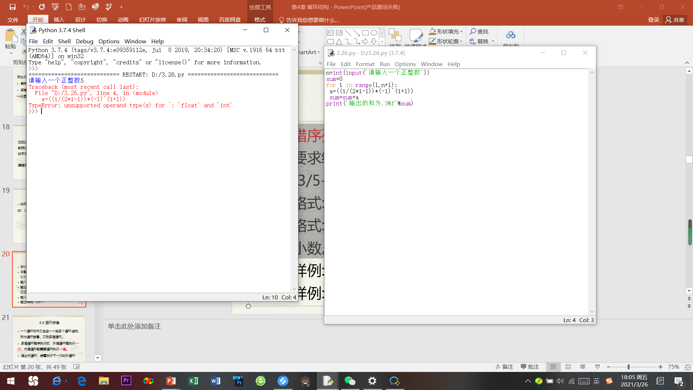The image size is (693, 390).
Task: Click the Save icon in PowerPoint quick access toolbar
Action: 12,7
